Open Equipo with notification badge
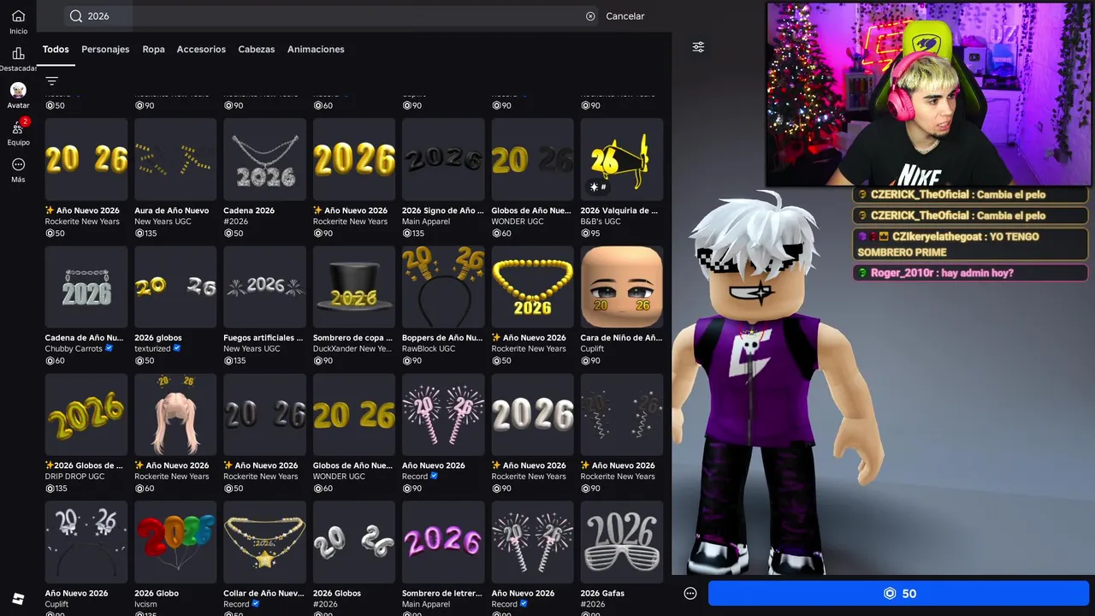1095x616 pixels. pos(18,127)
